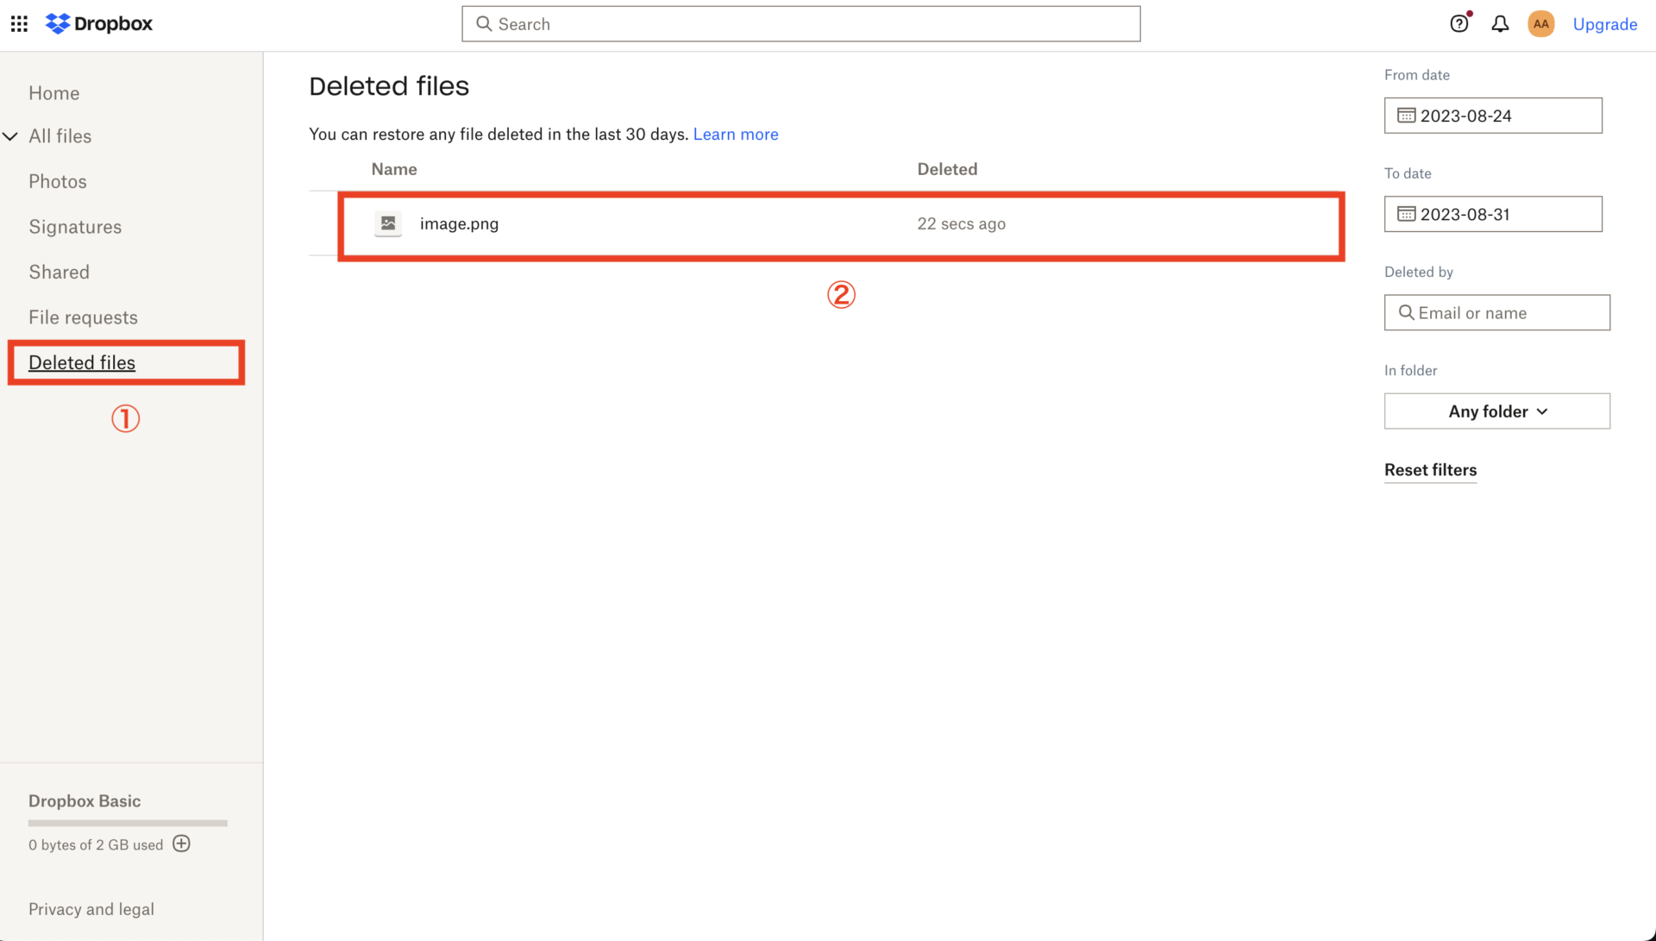Click the storage usage progress bar
The image size is (1656, 941).
pos(127,823)
